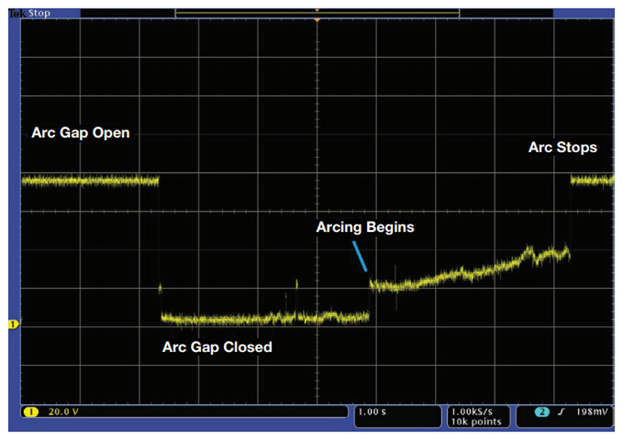Click the blue pointer line under Arcing Begins

pos(359,257)
